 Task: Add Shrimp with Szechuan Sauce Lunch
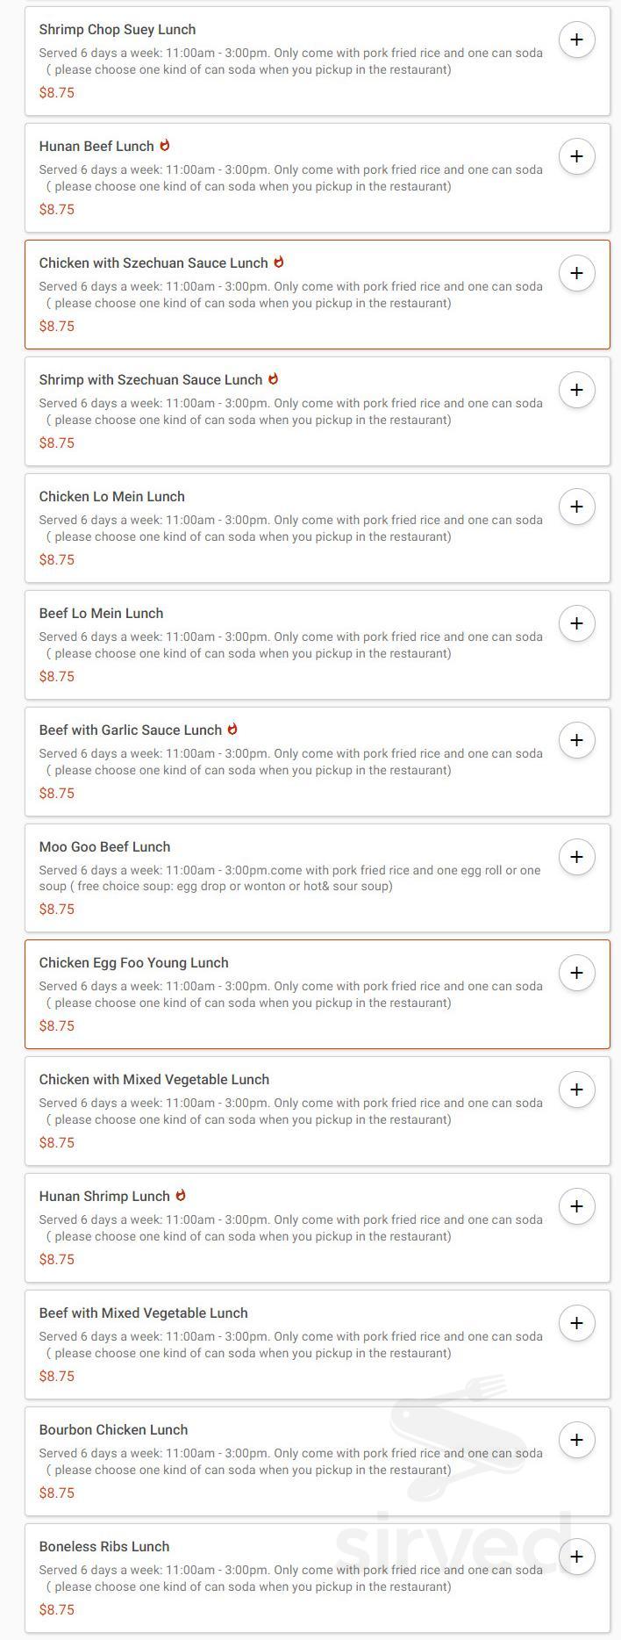[577, 390]
